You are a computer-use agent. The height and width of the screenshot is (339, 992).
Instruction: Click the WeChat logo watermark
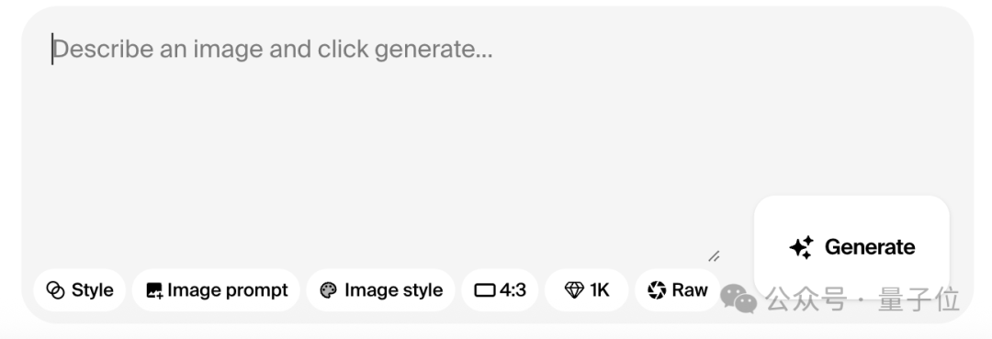(738, 298)
